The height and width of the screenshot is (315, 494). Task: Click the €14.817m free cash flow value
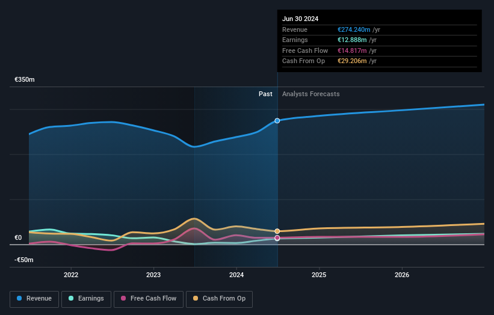coord(352,50)
